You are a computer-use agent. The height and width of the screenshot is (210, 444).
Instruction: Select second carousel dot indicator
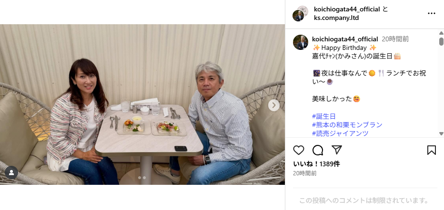(x=144, y=178)
